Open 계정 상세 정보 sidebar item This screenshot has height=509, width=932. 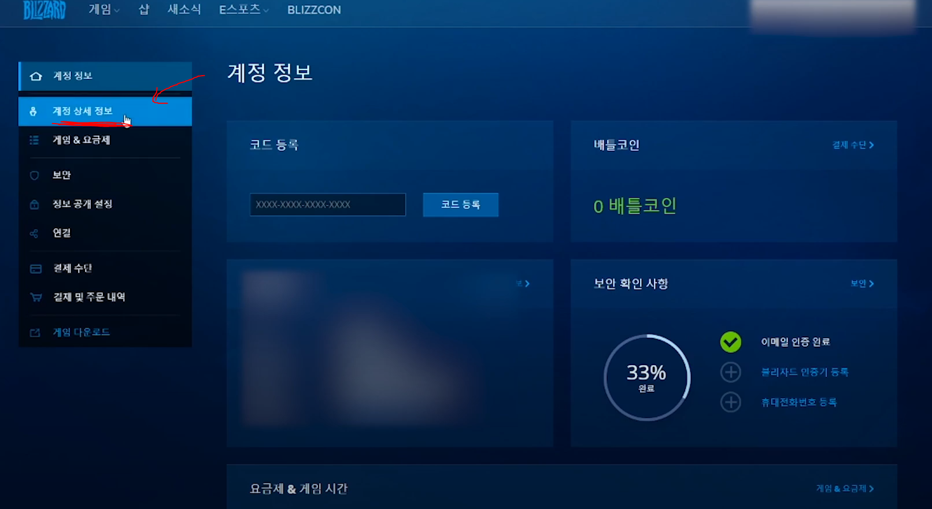click(105, 112)
